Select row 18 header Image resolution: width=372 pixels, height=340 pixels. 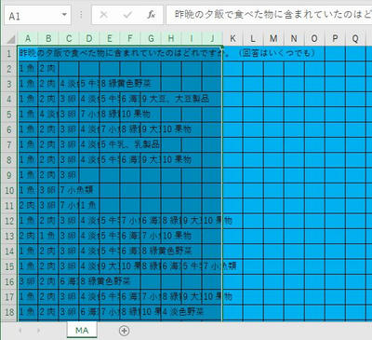pos(9,312)
